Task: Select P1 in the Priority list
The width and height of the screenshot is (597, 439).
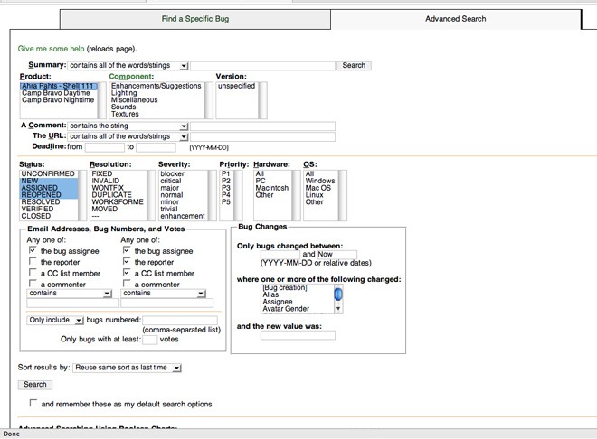Action: (x=226, y=173)
